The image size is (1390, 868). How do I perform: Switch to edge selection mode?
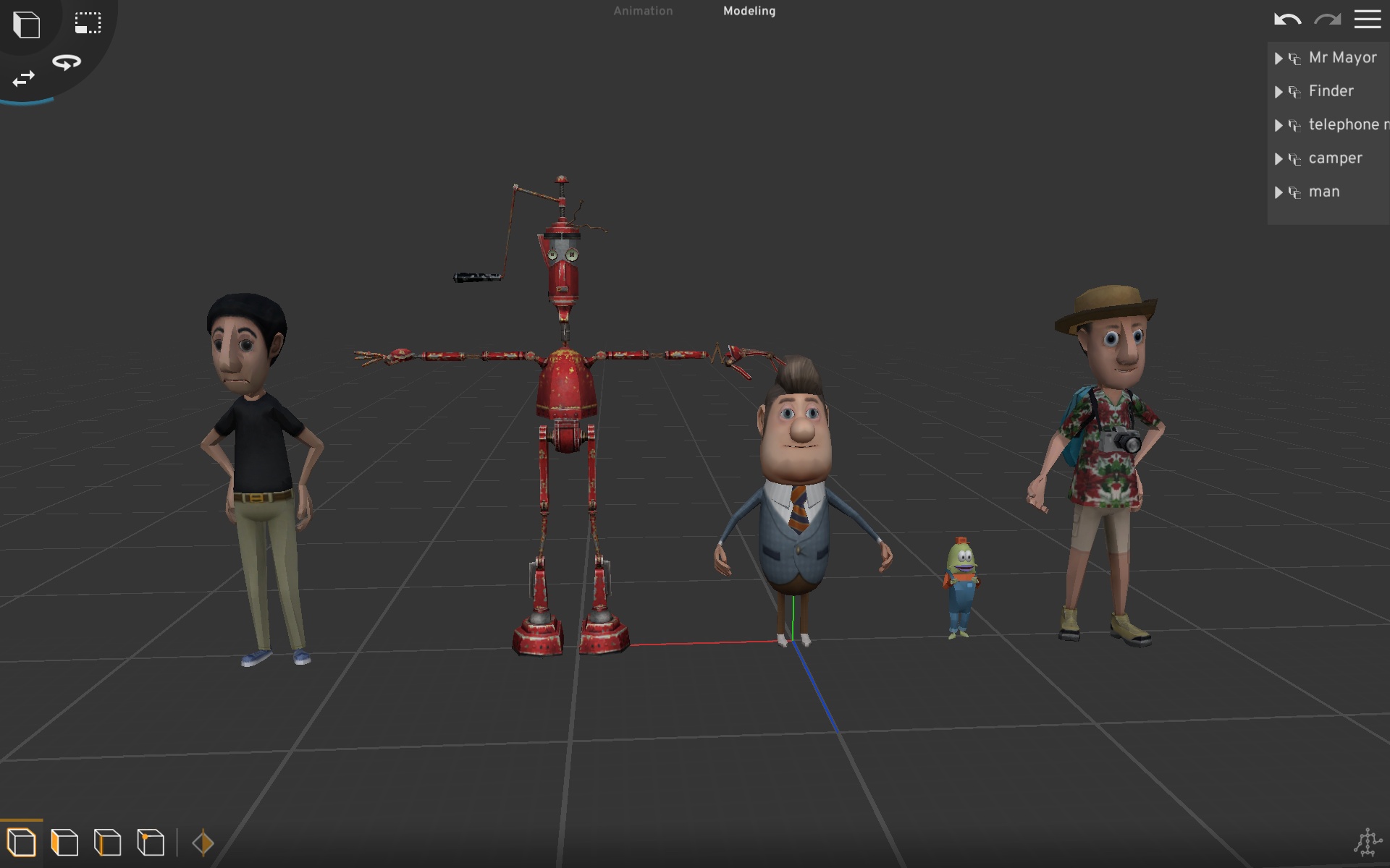(106, 842)
